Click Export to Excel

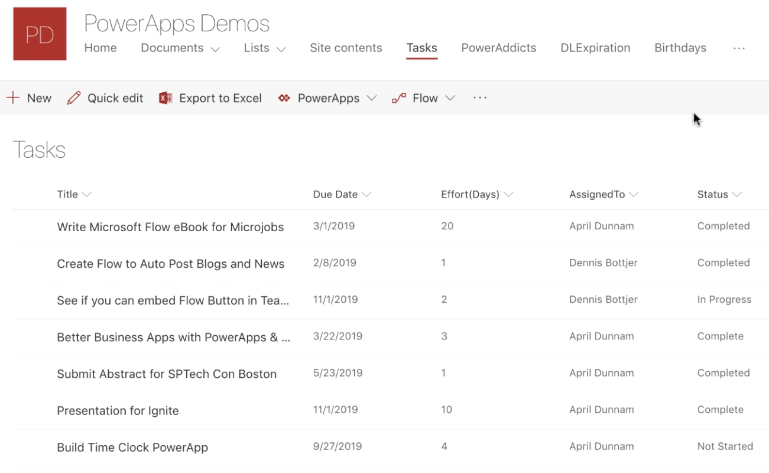(x=210, y=98)
